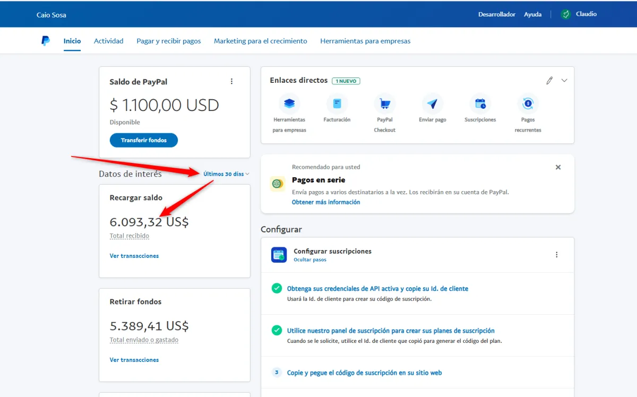Image resolution: width=637 pixels, height=397 pixels.
Task: Click Claudio profile avatar icon
Action: (x=566, y=14)
